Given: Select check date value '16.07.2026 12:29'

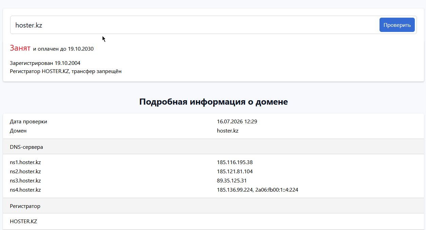Looking at the screenshot, I should coord(237,121).
